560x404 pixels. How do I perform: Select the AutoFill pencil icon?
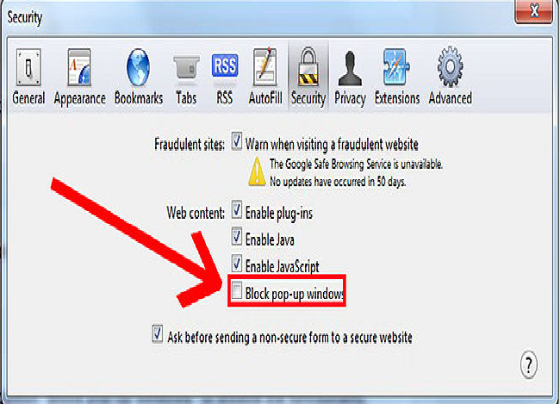coord(265,67)
